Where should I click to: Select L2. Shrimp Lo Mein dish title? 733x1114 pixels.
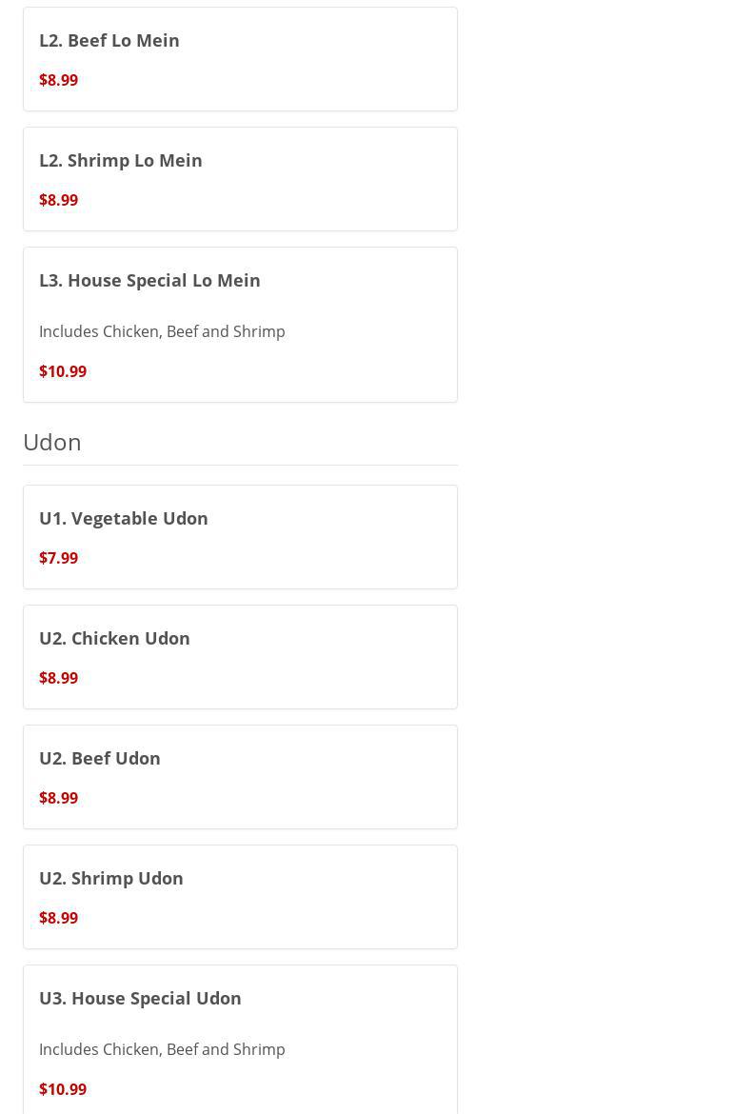[x=121, y=161]
